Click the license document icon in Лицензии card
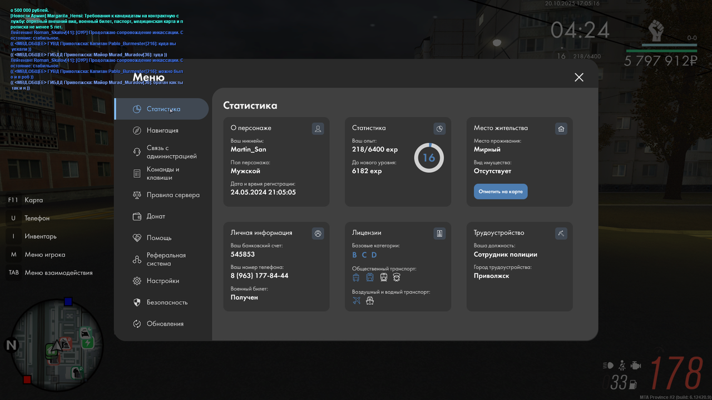Screen dimensions: 712x400 tap(439, 233)
